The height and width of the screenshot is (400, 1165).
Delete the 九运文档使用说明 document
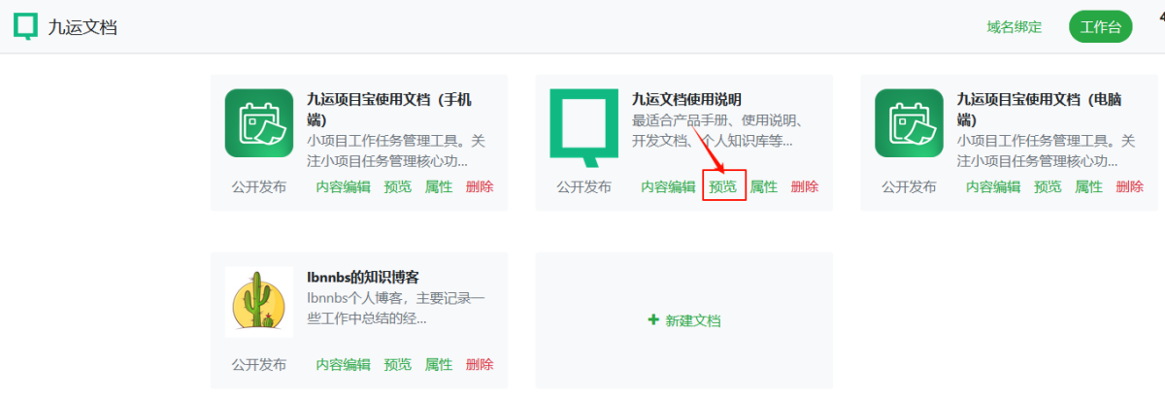(805, 187)
